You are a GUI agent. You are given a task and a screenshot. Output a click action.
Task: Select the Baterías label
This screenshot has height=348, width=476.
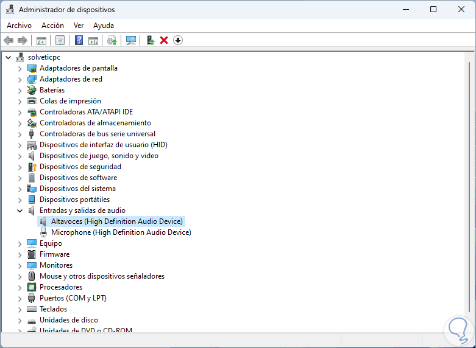point(52,90)
